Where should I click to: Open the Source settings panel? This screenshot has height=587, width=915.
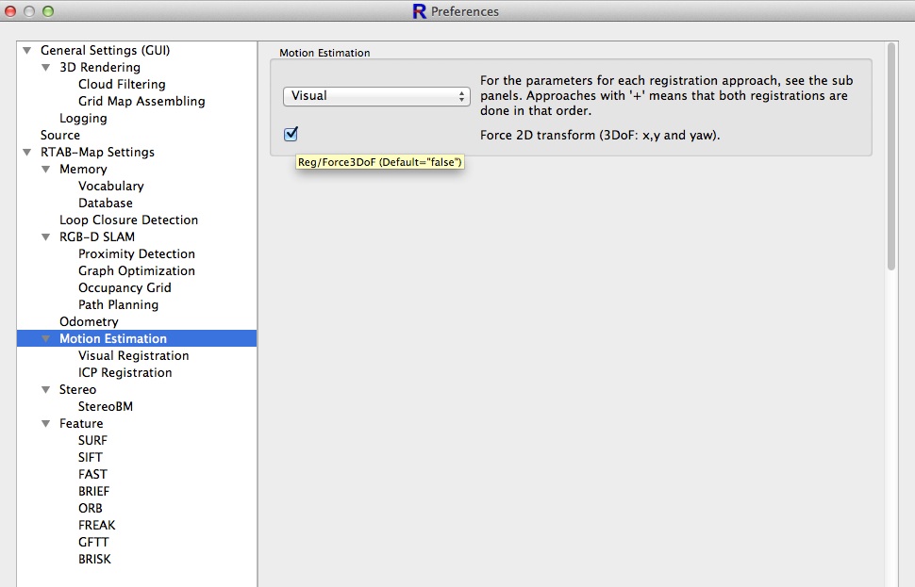[x=60, y=136]
